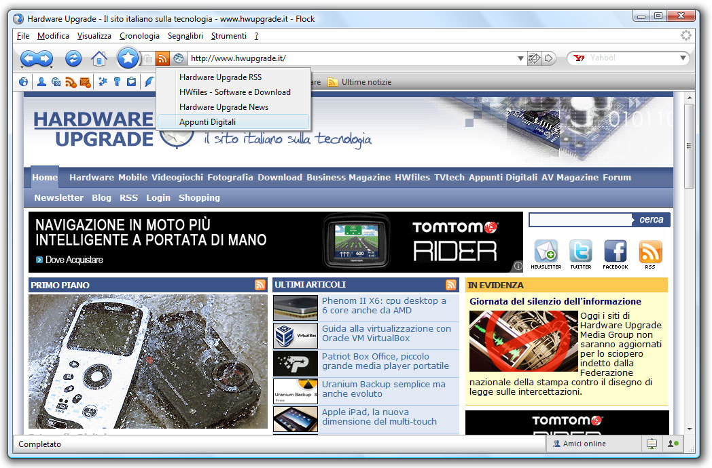Open the Newsletter link in the second nav row
The height and width of the screenshot is (468, 712).
tap(58, 198)
